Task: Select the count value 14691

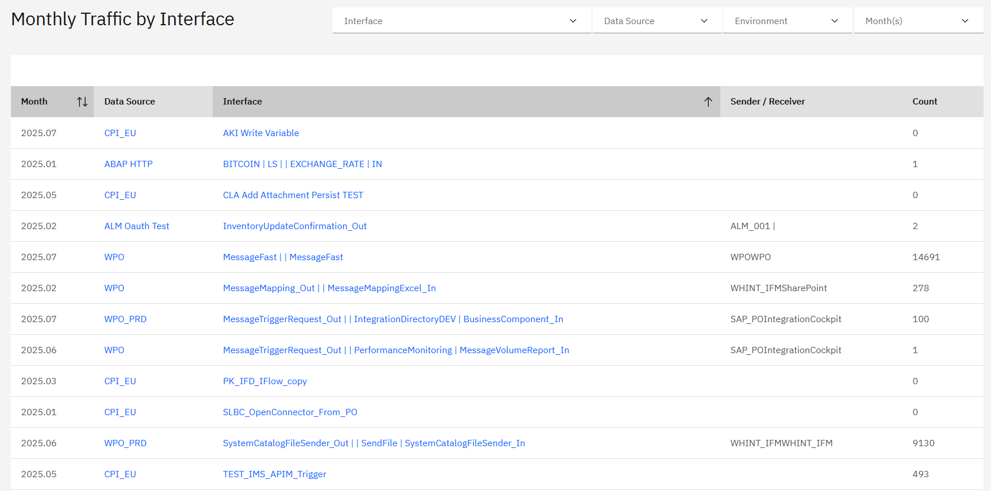Action: coord(926,257)
